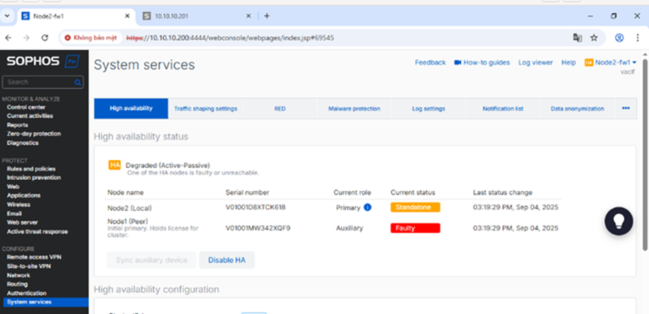
Task: Click the translate page icon in address bar
Action: coord(577,38)
